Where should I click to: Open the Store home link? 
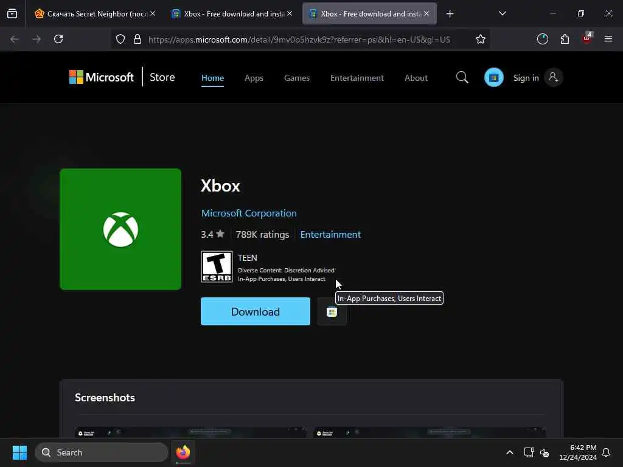click(x=162, y=77)
